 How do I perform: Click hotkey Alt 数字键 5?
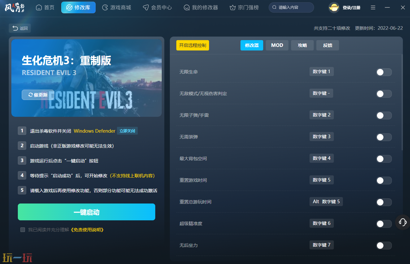pyautogui.click(x=326, y=202)
